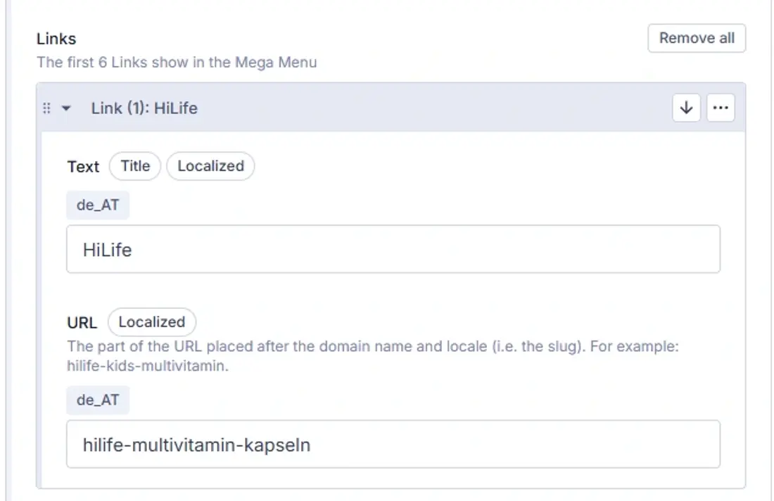Grab the drag handle of Link (1)
The image size is (774, 501).
[x=47, y=108]
